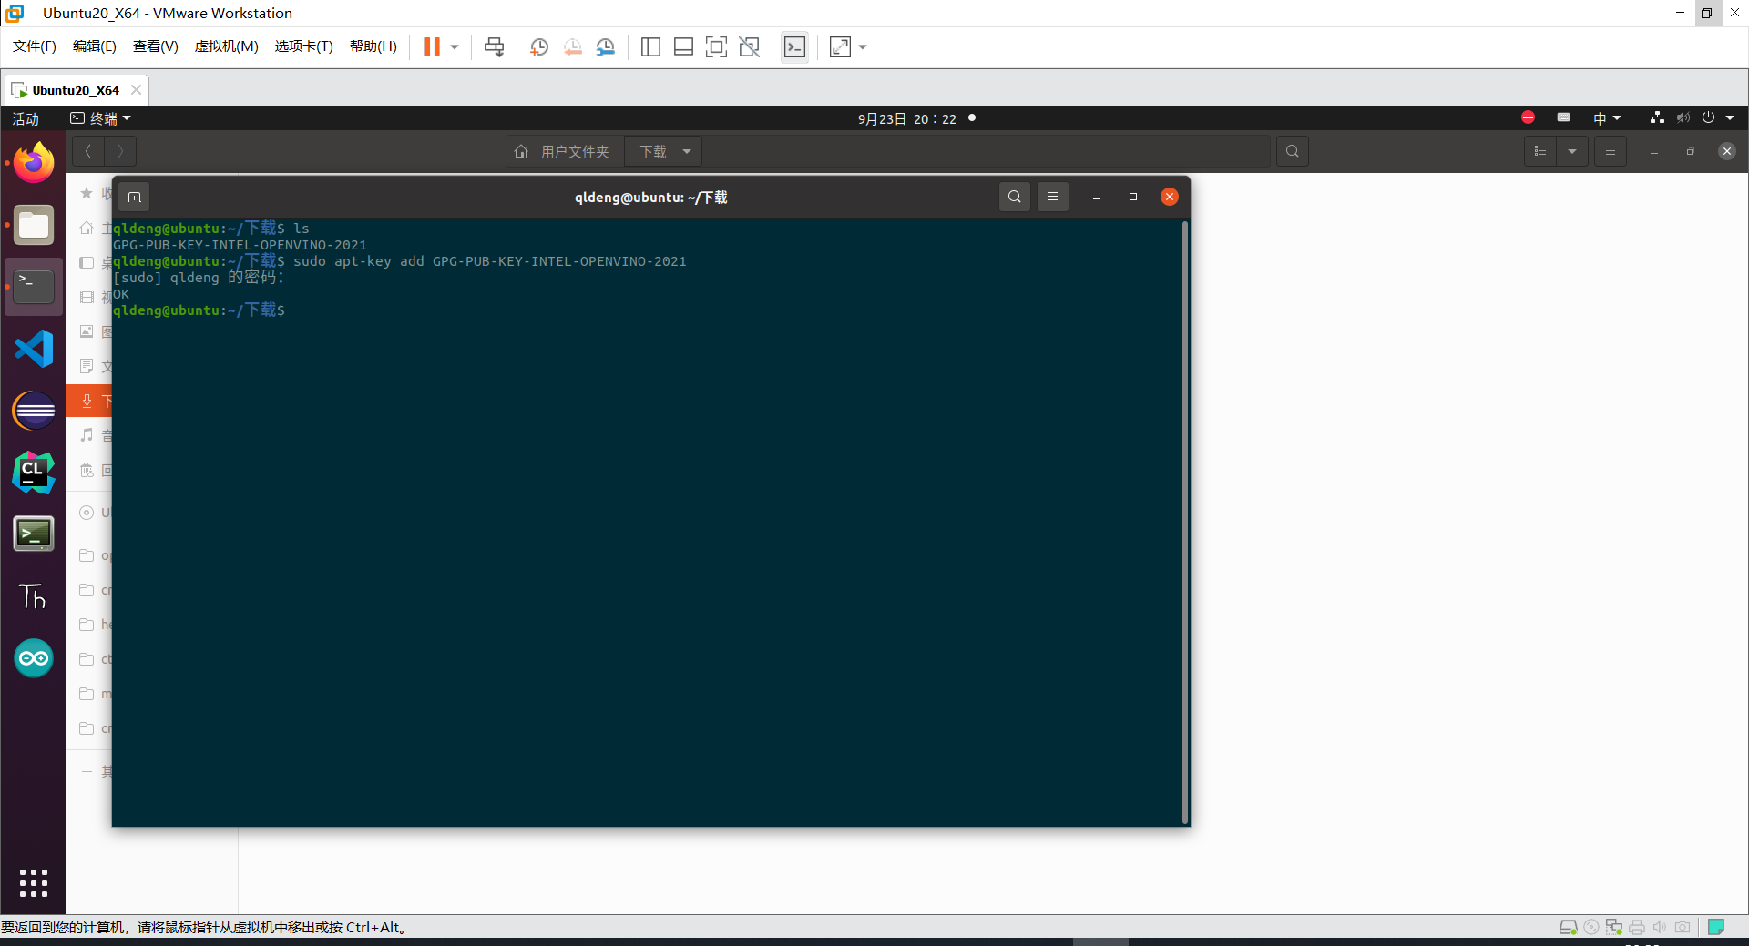Viewport: 1749px width, 946px height.
Task: Click the 用户文件夹 path button
Action: pyautogui.click(x=565, y=151)
